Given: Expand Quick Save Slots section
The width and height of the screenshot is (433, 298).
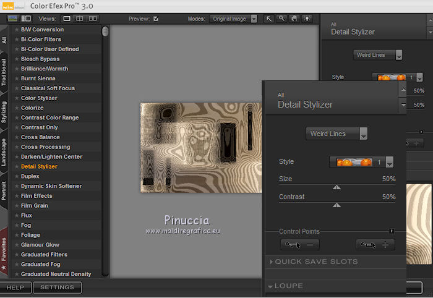Looking at the screenshot, I should 315,262.
